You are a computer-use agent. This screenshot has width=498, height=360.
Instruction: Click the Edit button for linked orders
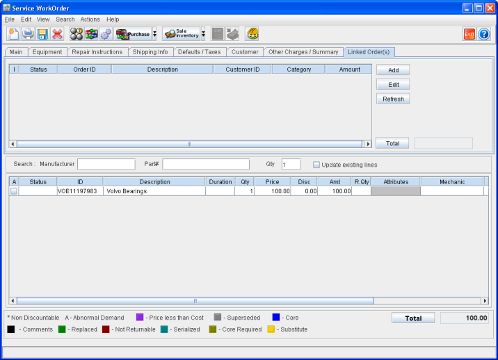(393, 85)
